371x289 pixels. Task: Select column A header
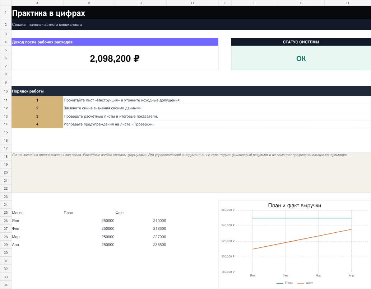tap(37, 3)
